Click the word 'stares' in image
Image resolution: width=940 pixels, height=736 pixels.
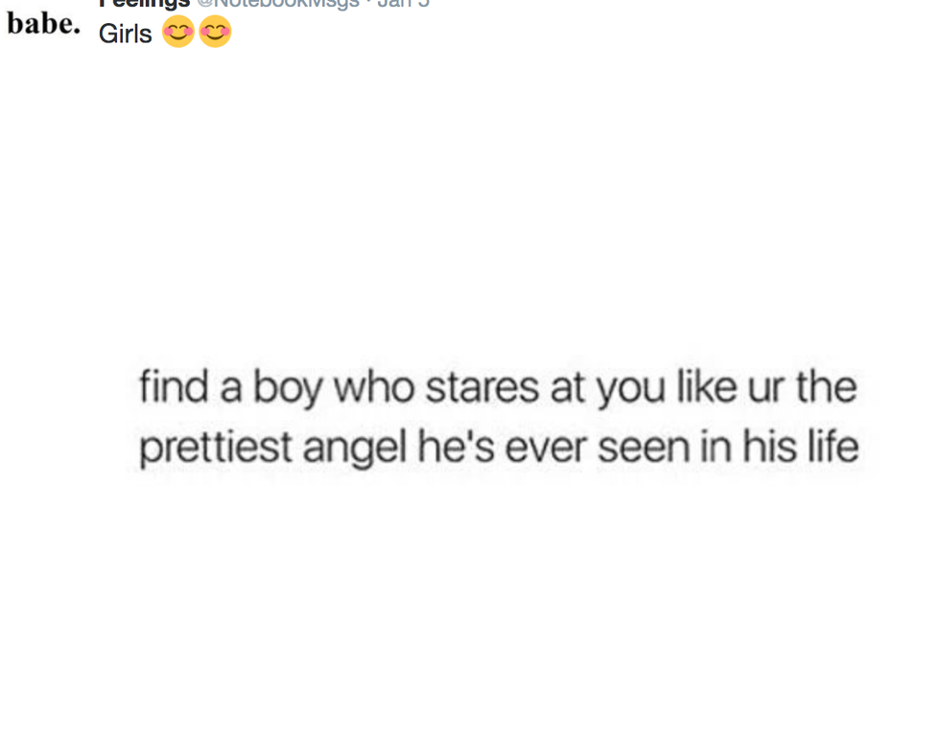coord(482,388)
